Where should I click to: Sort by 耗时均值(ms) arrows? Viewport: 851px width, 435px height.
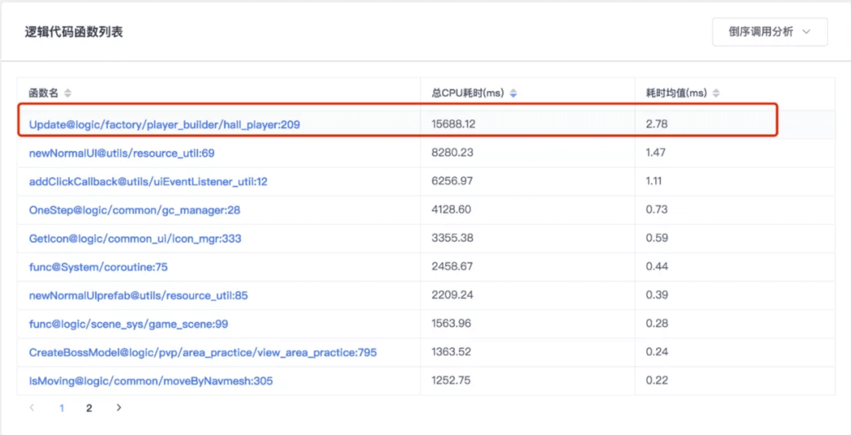[x=716, y=93]
